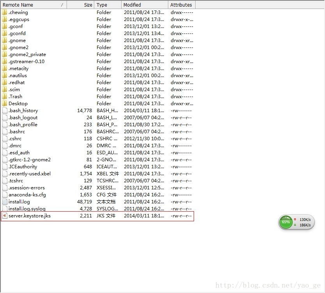The width and height of the screenshot is (325, 293).
Task: Click the anaconda-ks.cfg file icon
Action: point(5,195)
